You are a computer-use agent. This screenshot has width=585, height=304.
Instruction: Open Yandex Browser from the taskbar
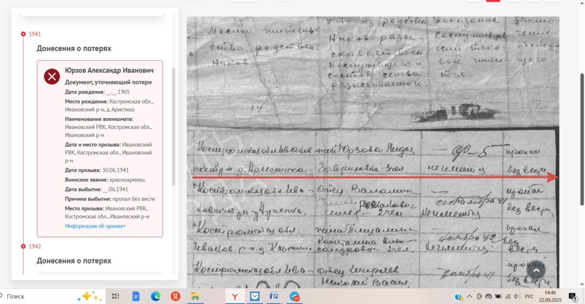(235, 296)
